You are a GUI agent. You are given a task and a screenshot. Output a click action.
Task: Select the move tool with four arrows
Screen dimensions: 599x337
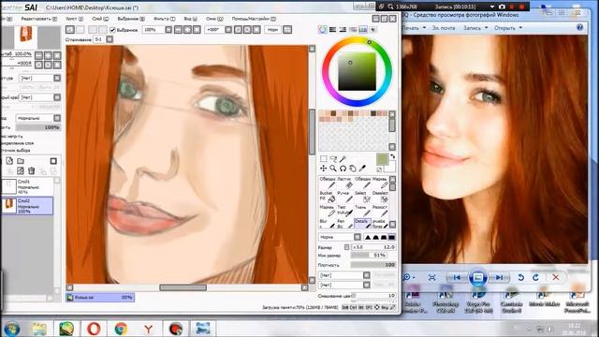pyautogui.click(x=324, y=168)
